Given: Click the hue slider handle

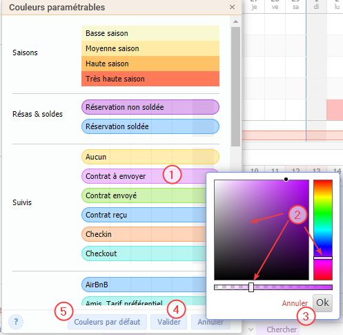Looking at the screenshot, I should (x=323, y=258).
